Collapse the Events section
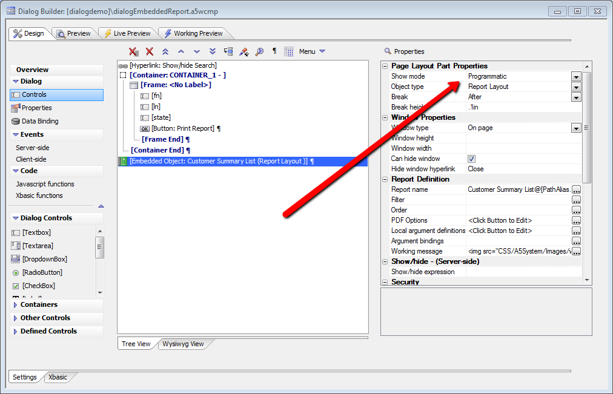The image size is (613, 394). pyautogui.click(x=16, y=134)
